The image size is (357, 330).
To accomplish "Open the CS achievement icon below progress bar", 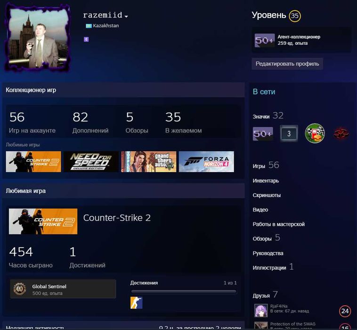I will (x=137, y=303).
